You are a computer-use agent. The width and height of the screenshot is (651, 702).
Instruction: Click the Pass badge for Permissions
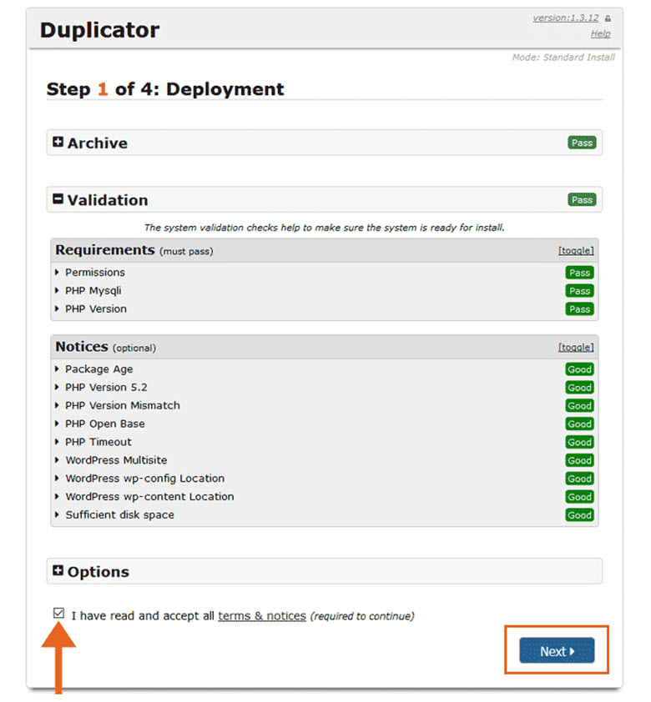point(579,273)
